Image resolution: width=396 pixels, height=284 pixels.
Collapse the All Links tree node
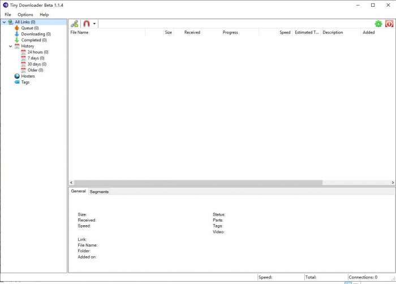click(4, 22)
